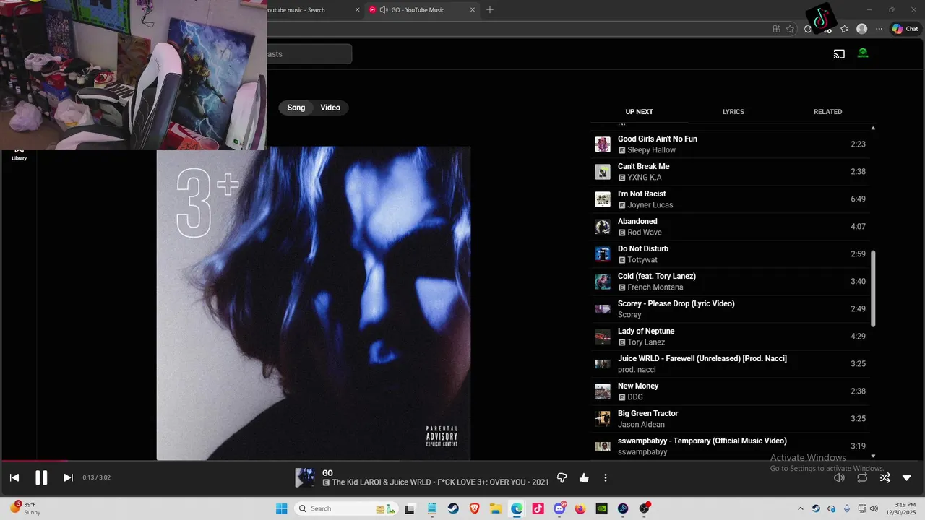Select the New Money album thumbnail

point(603,391)
